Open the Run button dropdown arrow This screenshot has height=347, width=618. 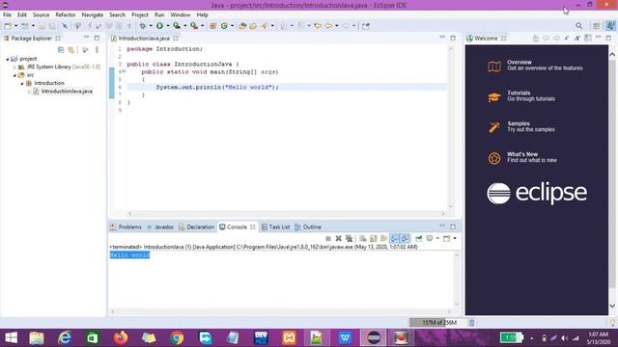[167, 26]
